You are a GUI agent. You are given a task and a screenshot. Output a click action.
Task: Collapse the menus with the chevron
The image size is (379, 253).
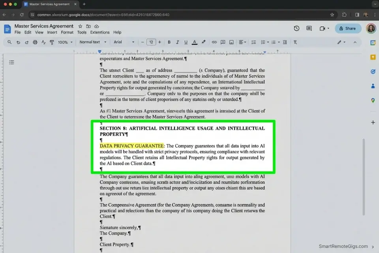[355, 42]
